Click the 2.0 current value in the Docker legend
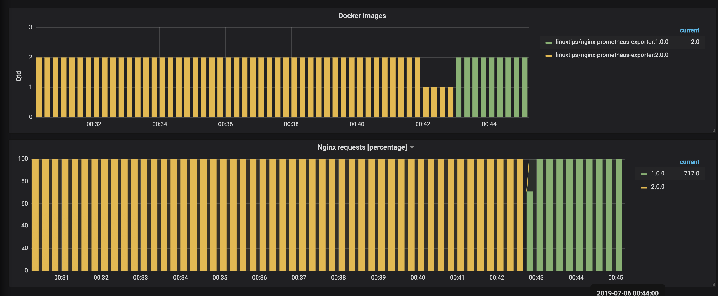This screenshot has width=718, height=296. (x=695, y=42)
